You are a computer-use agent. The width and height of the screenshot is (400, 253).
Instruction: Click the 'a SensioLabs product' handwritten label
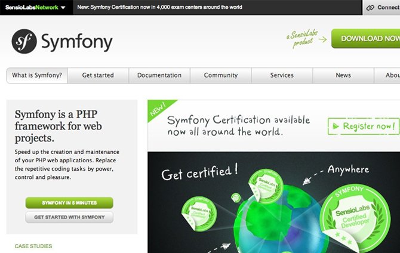point(302,38)
